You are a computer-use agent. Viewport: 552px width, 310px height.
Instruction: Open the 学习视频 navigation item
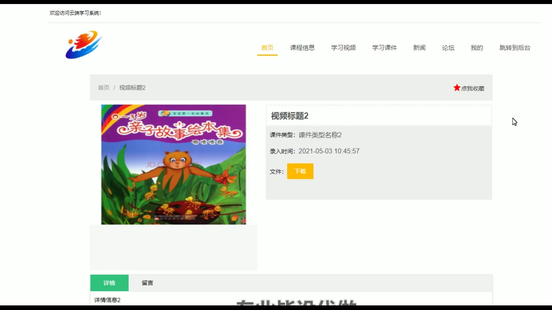click(x=343, y=48)
